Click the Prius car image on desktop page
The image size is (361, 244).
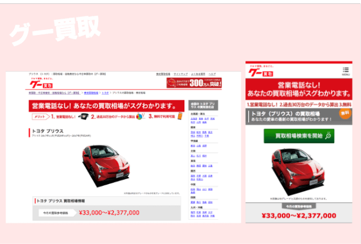[106, 165]
